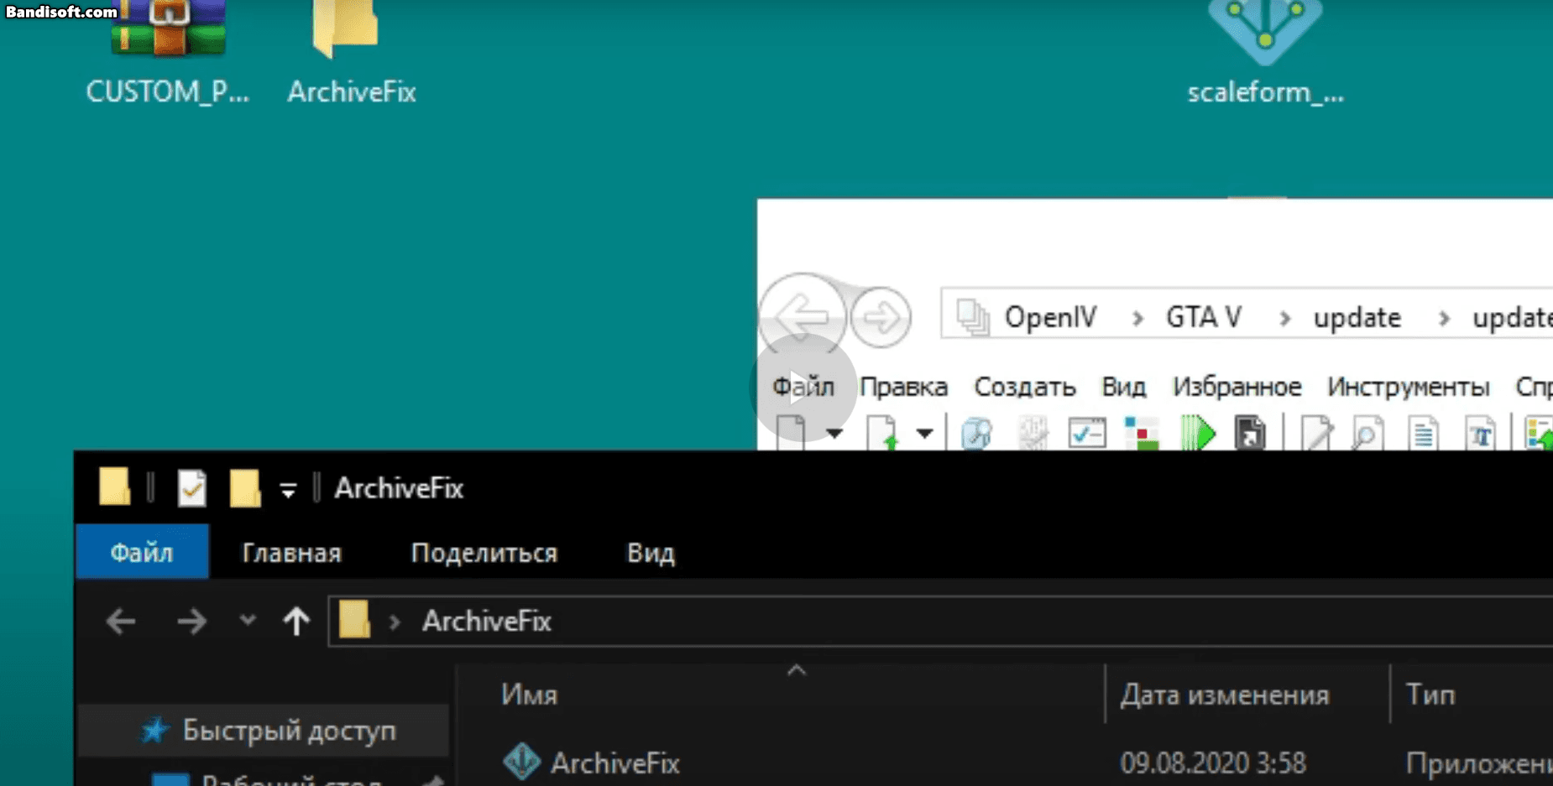Select the scaleform_... desktop icon

1265,50
